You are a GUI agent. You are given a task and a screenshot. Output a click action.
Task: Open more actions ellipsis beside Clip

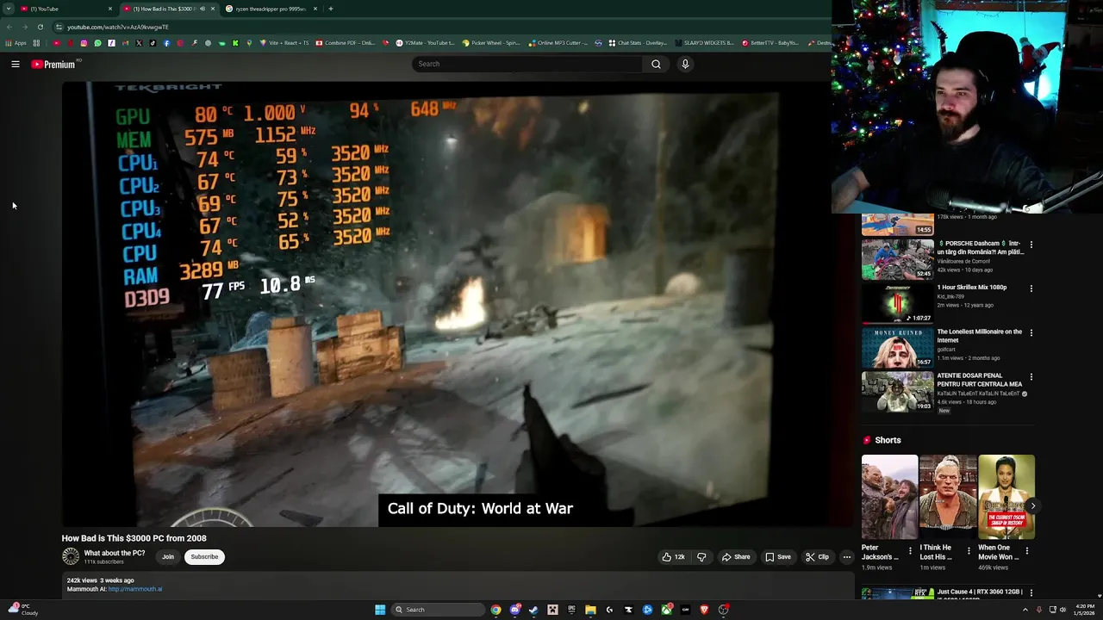(x=846, y=557)
